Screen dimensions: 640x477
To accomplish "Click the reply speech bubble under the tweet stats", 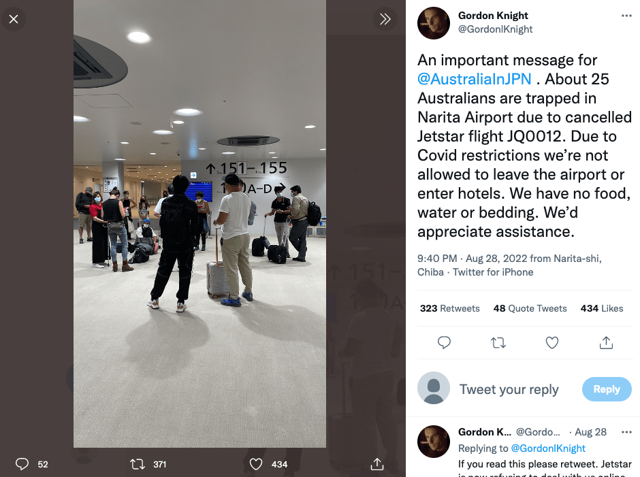I will pos(444,343).
